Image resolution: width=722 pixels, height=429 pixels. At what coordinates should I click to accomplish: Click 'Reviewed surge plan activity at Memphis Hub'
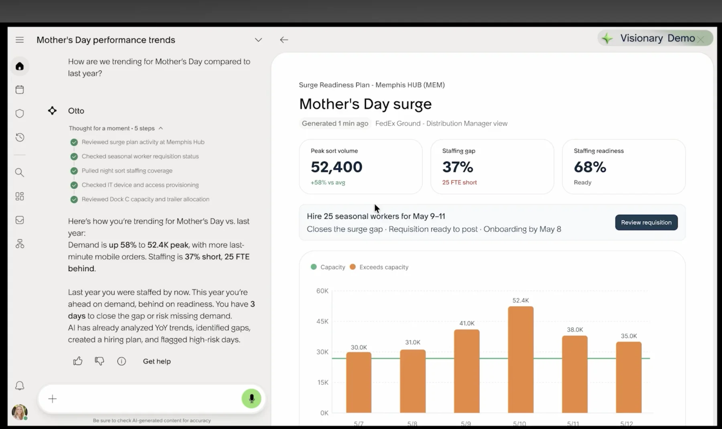tap(143, 142)
